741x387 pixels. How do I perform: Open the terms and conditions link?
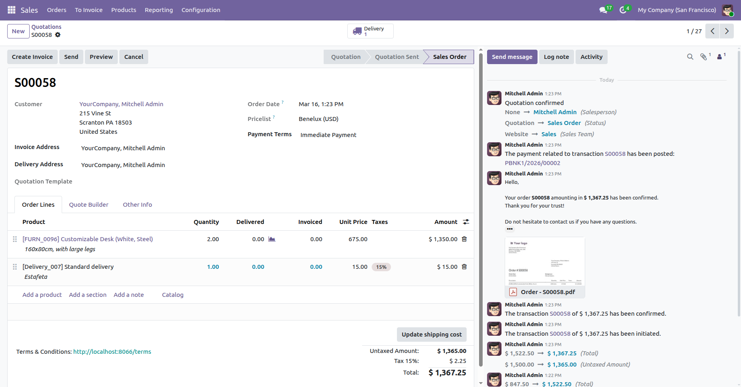(x=112, y=352)
